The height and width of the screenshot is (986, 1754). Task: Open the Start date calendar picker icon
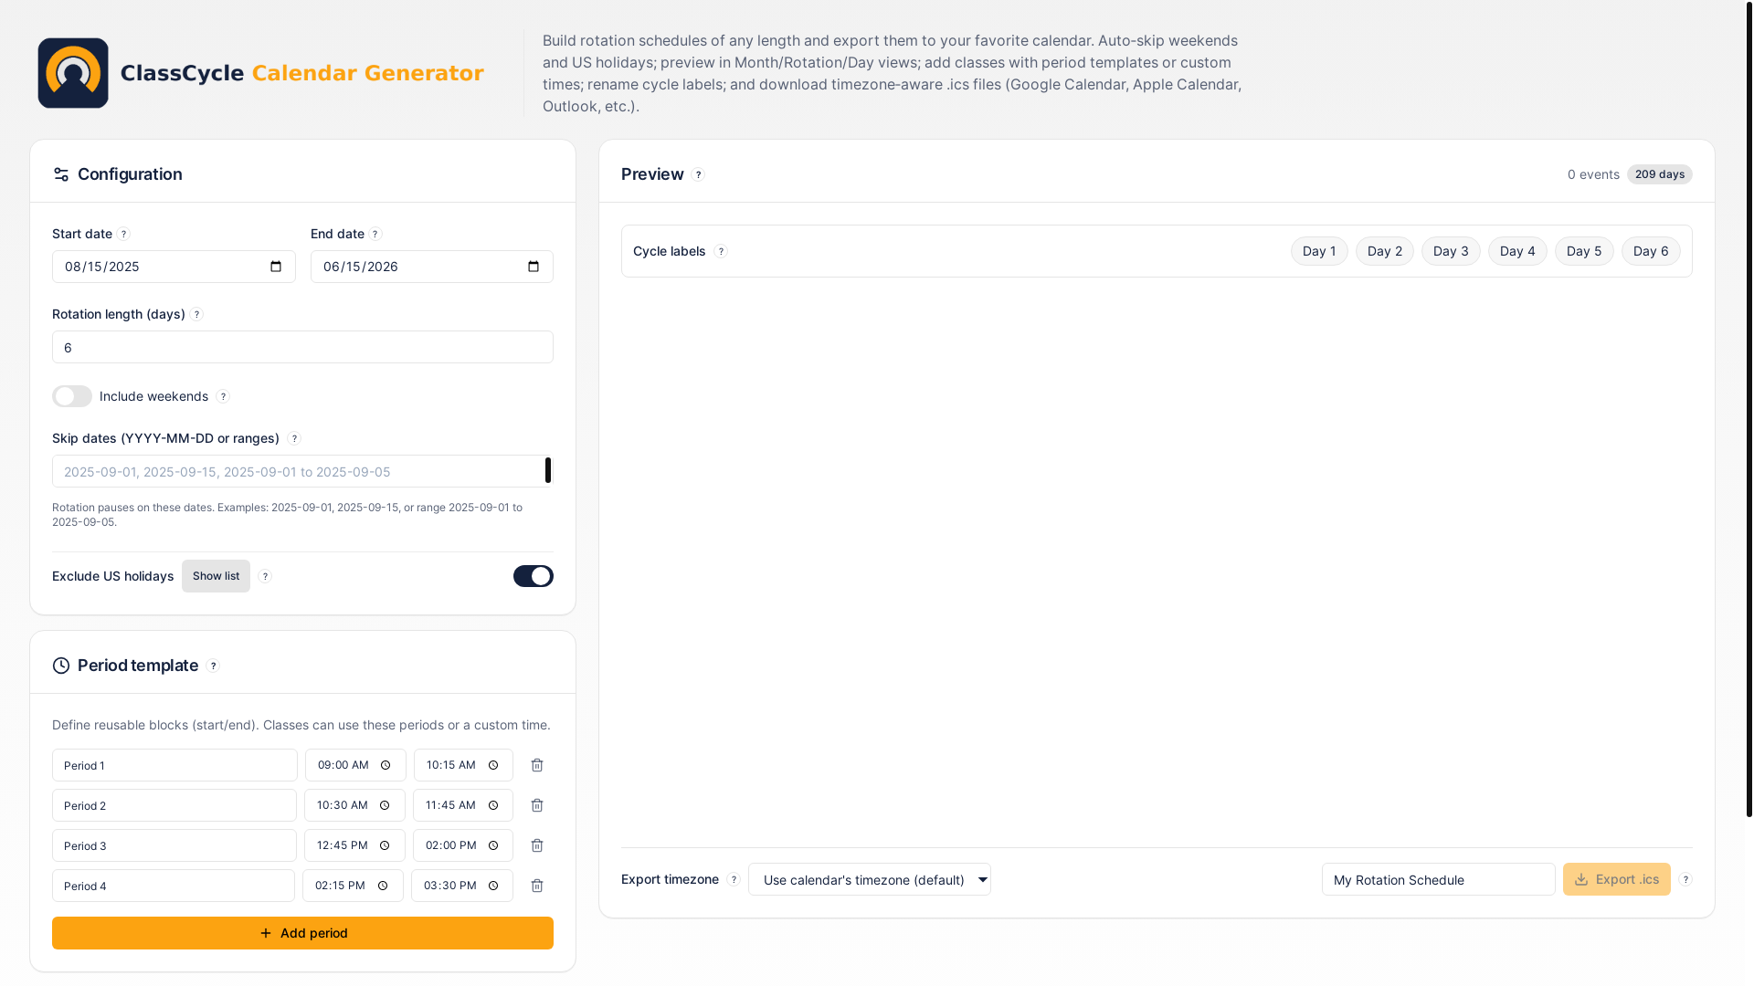[276, 267]
